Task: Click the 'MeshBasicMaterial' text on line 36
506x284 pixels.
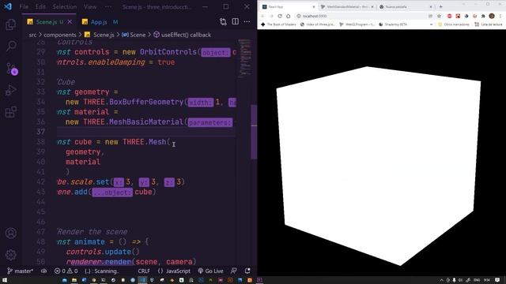Action: tap(145, 122)
